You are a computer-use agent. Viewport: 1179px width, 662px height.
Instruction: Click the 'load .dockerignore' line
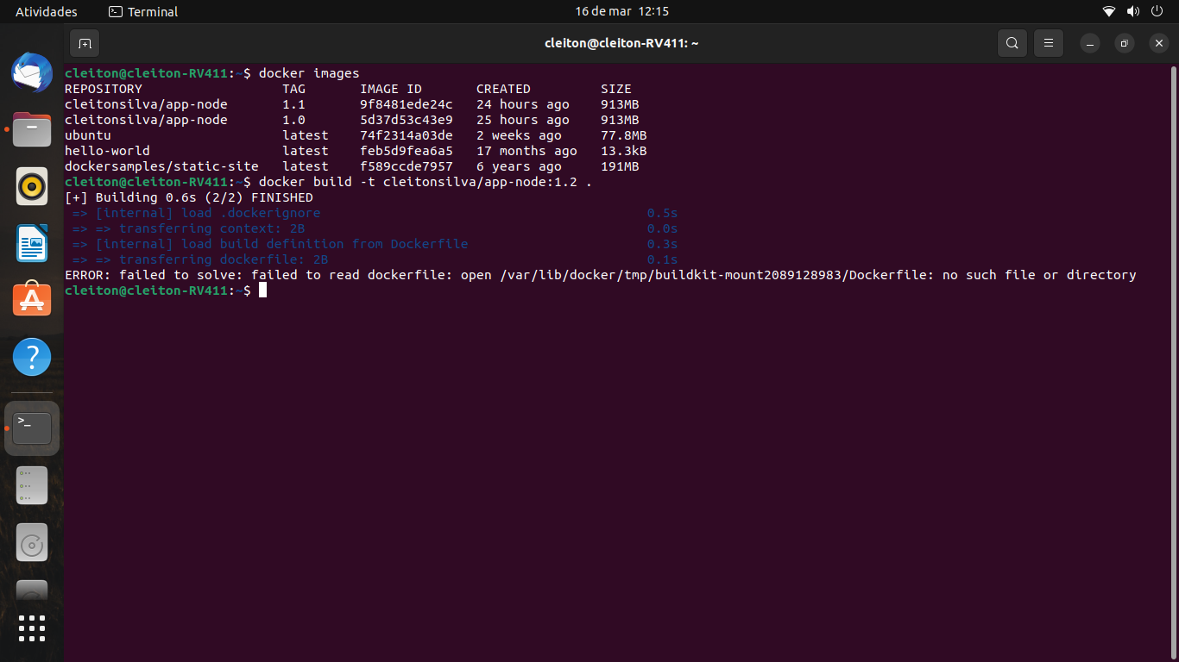197,213
